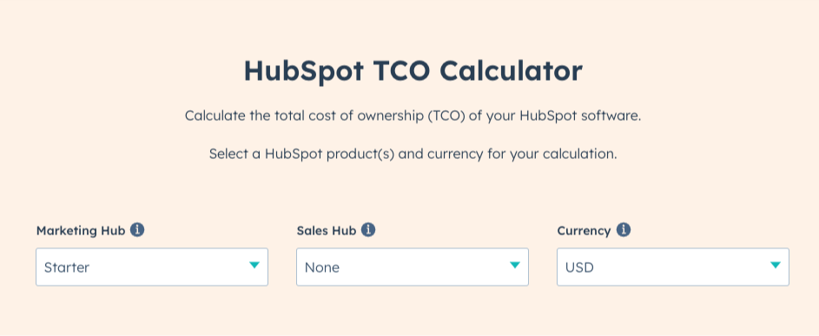Click the 'HubSpot TCO Calculator' heading
Screen dimensions: 819x336
(x=413, y=71)
